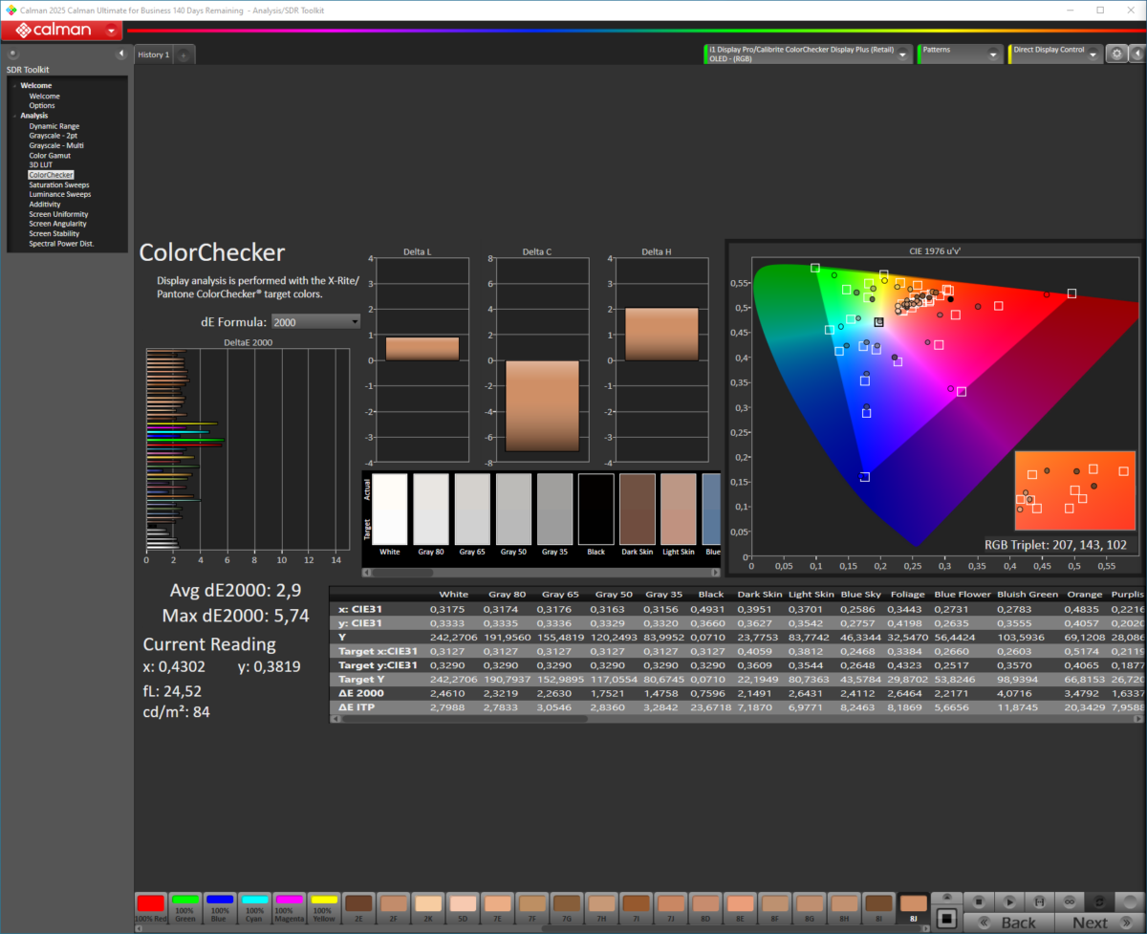Open the Direct Display Control dropdown
Viewport: 1147px width, 934px height.
click(x=1093, y=54)
